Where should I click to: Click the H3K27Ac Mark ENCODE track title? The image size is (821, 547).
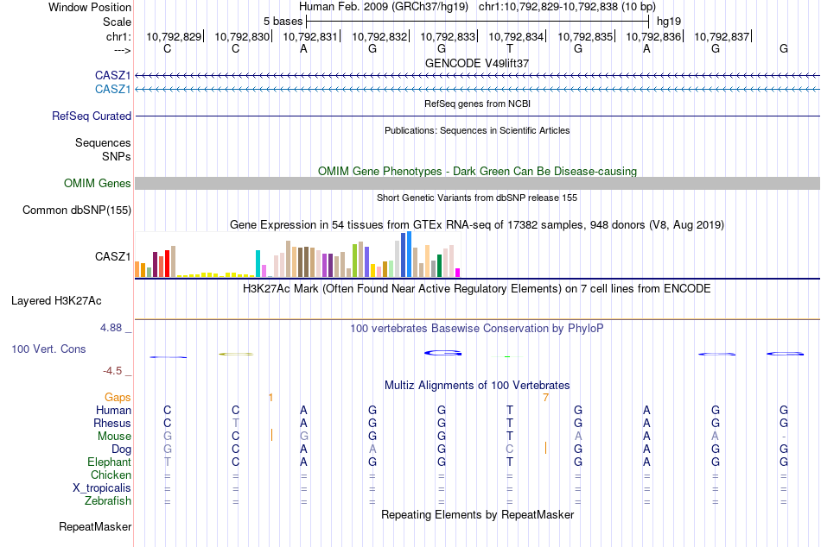477,289
